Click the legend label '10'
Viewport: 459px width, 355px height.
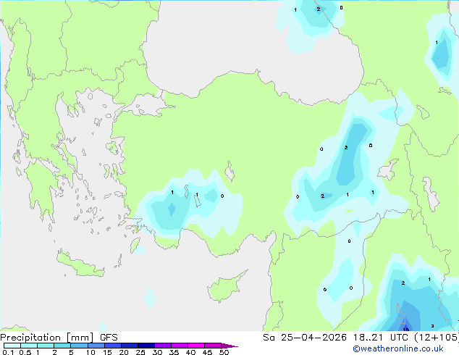tap(90, 352)
